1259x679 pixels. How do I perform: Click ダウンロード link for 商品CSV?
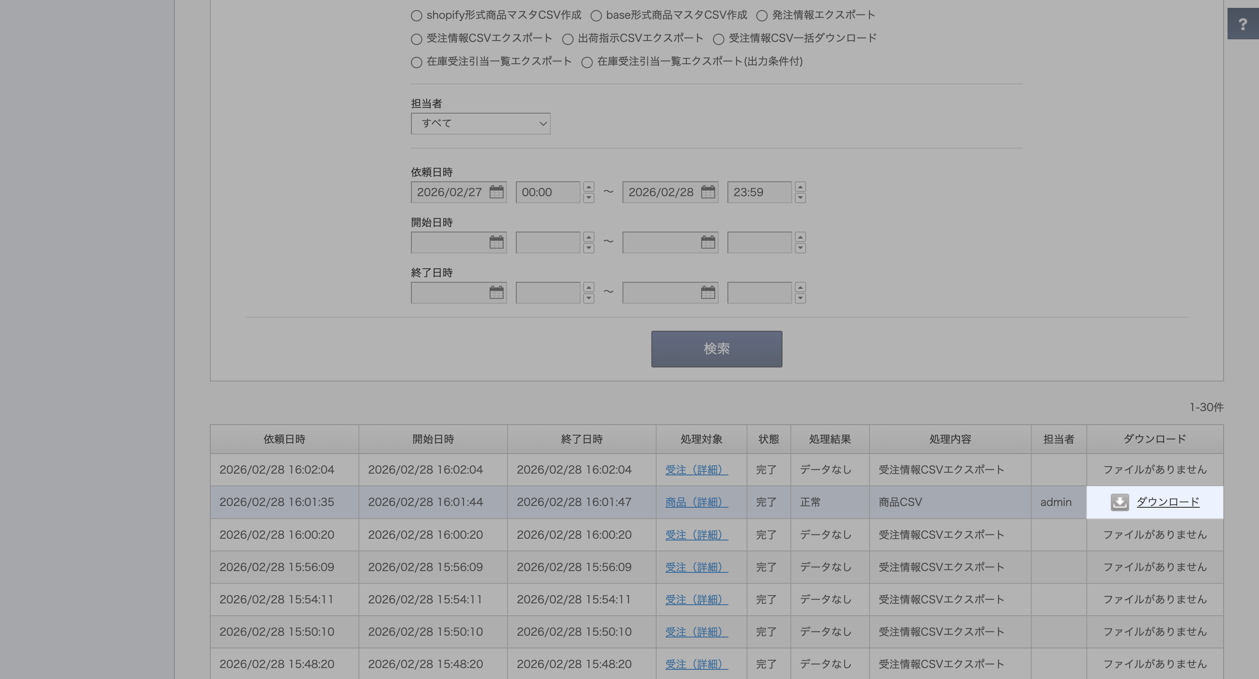[x=1167, y=502]
